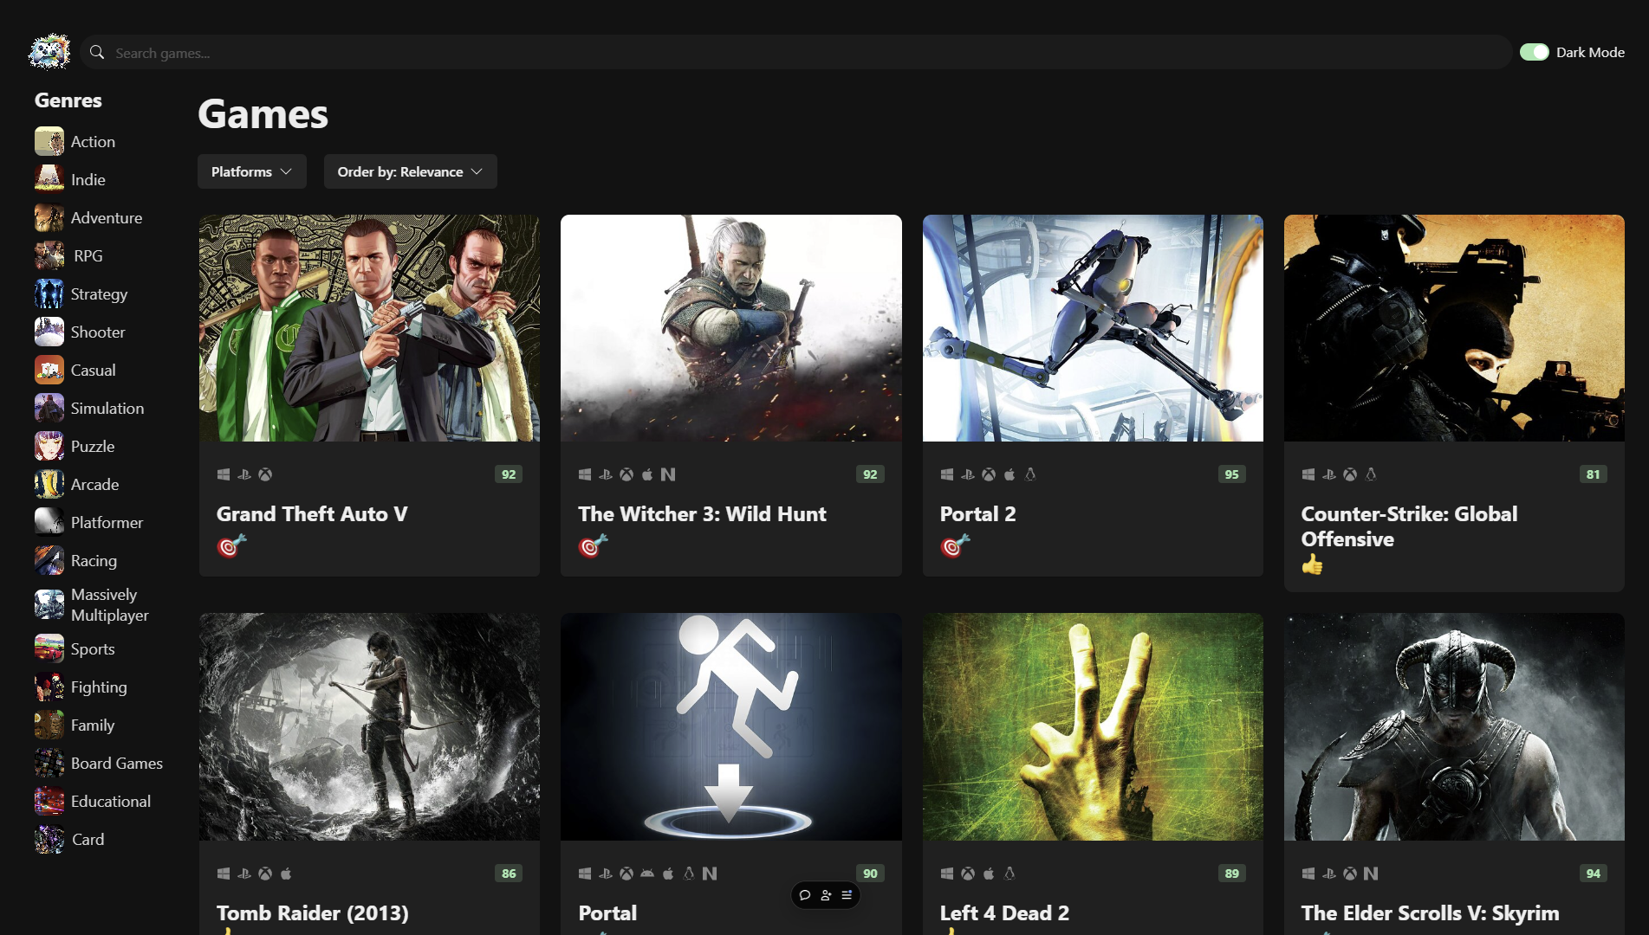Image resolution: width=1649 pixels, height=935 pixels.
Task: Click the Linux icon on the Portal 2 card
Action: (x=1030, y=474)
